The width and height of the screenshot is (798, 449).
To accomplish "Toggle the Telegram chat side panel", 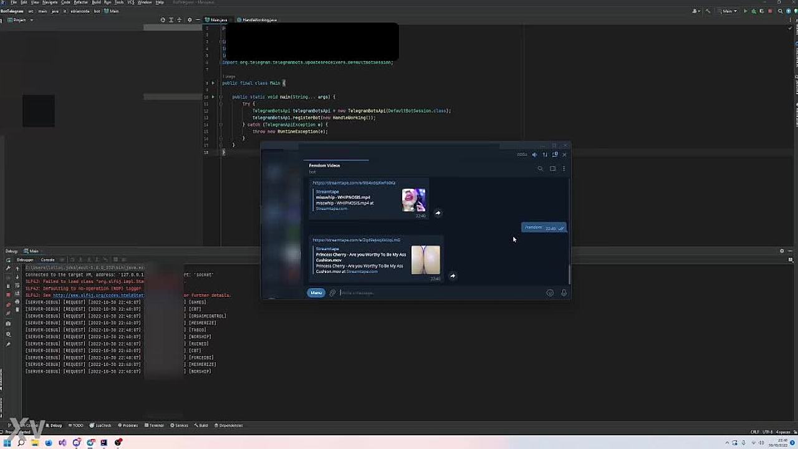I will pos(552,168).
